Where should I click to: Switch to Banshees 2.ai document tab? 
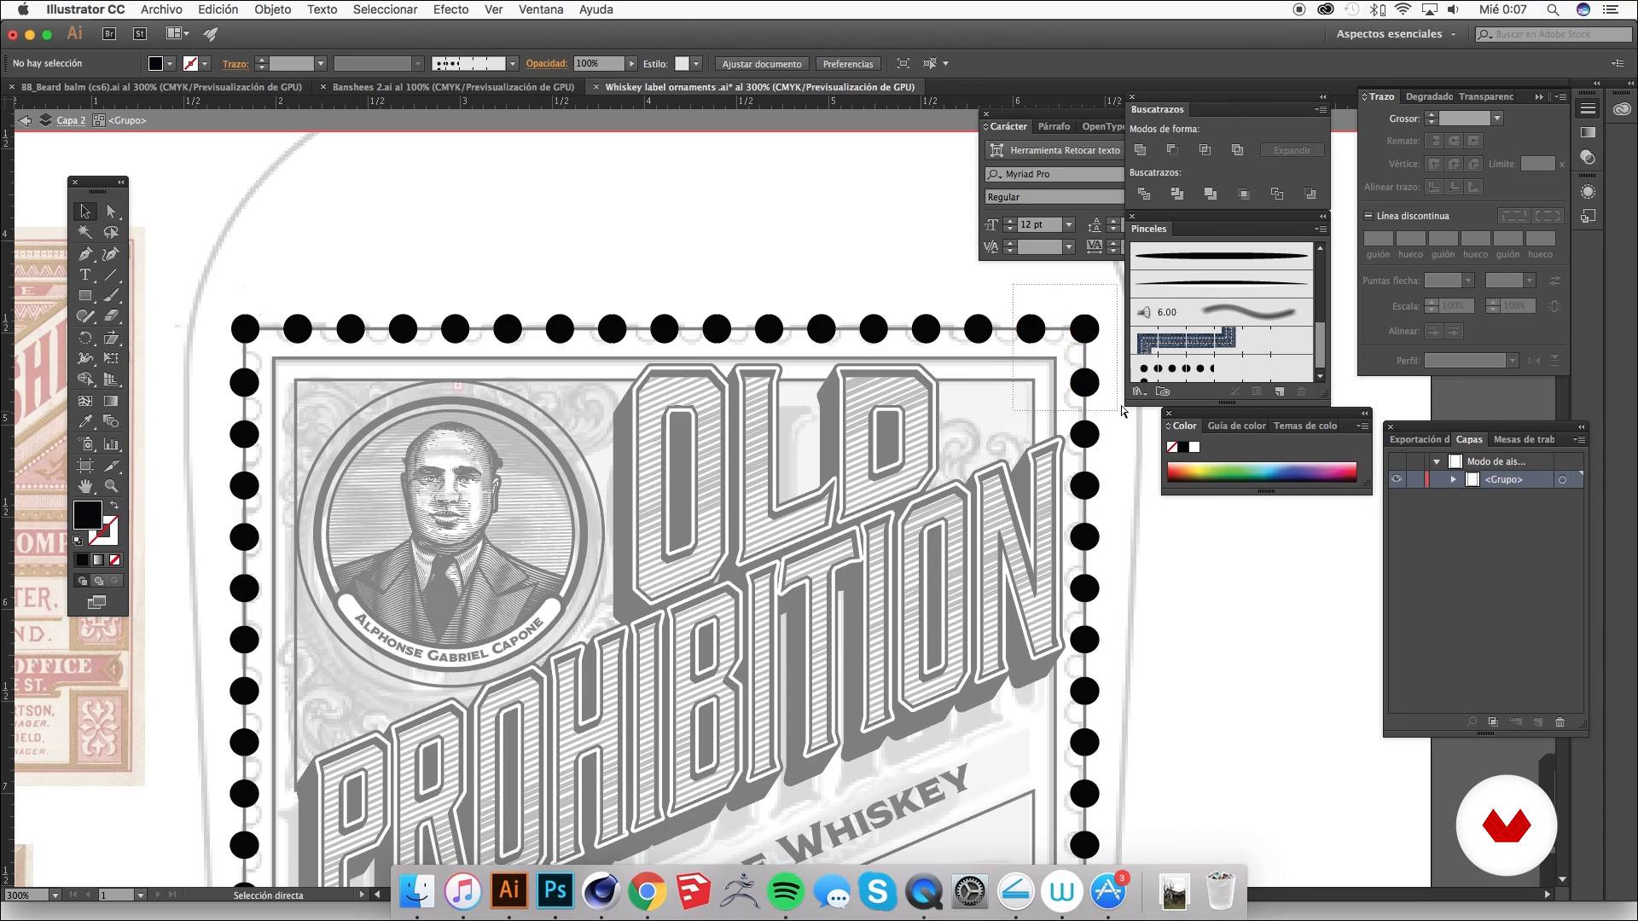click(x=453, y=87)
